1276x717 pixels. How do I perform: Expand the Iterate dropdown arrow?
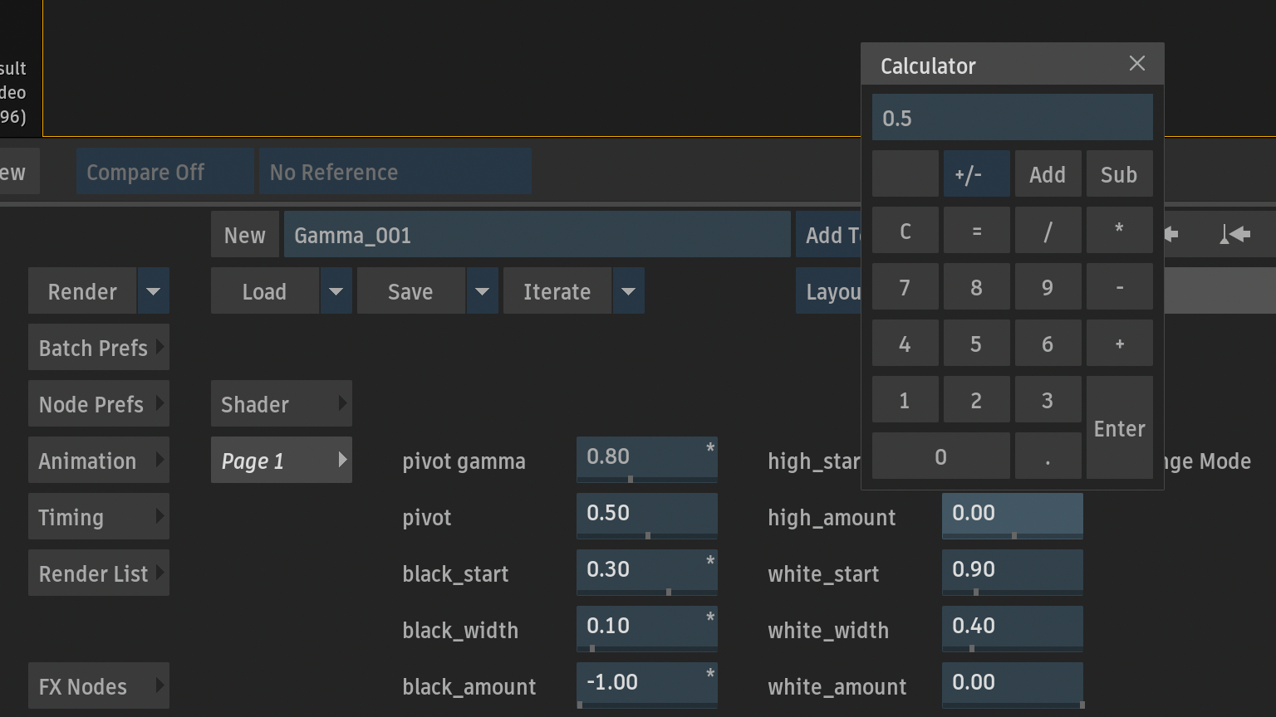tap(629, 290)
